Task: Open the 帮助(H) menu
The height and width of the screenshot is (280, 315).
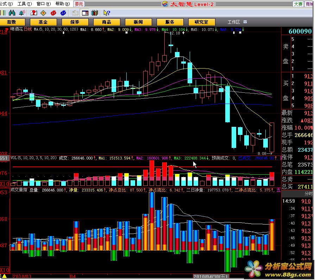Action: pyautogui.click(x=63, y=4)
